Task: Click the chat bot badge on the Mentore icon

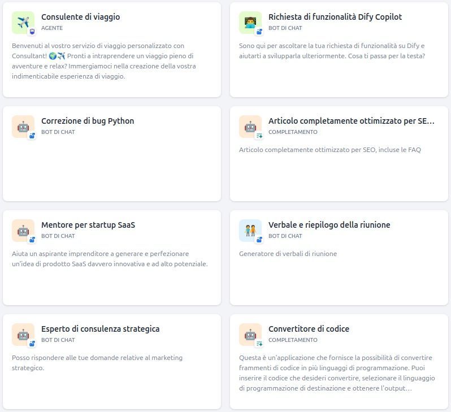Action: pyautogui.click(x=32, y=240)
